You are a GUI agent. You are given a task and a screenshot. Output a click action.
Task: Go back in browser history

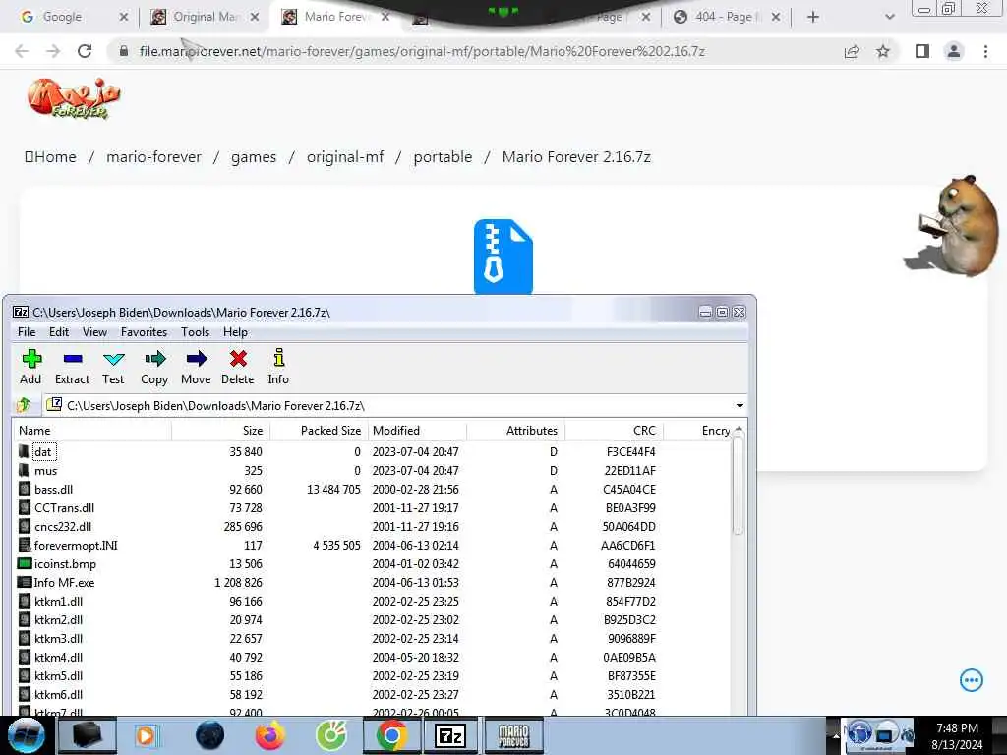(22, 51)
